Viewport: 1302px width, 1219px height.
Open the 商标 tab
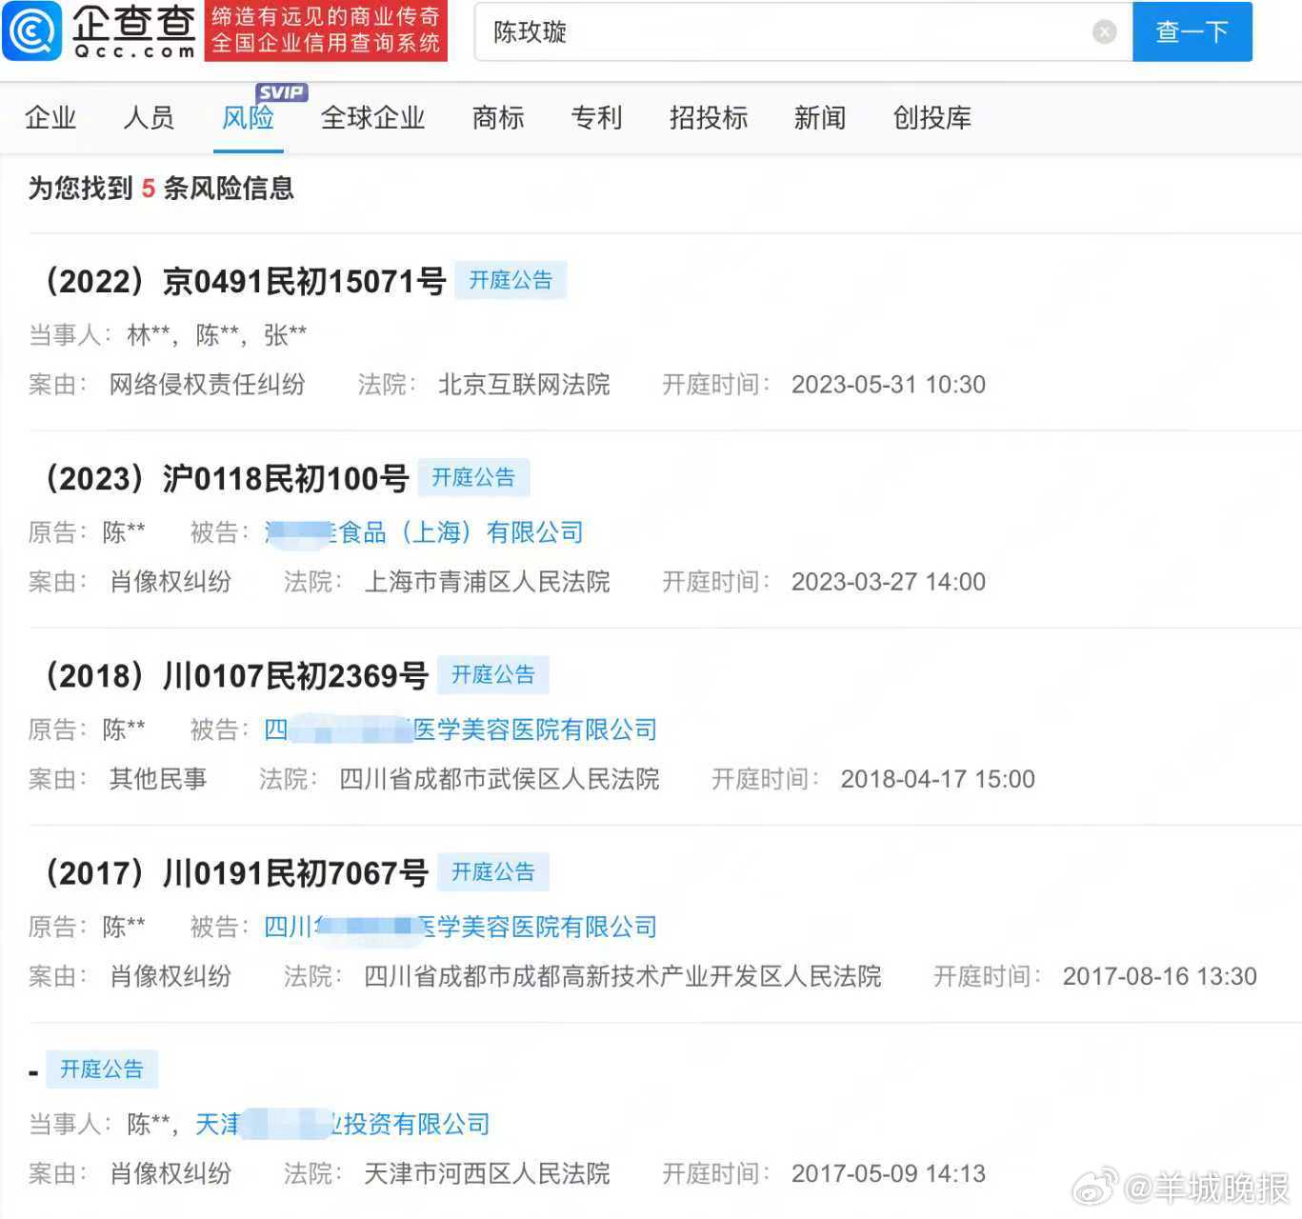click(498, 118)
